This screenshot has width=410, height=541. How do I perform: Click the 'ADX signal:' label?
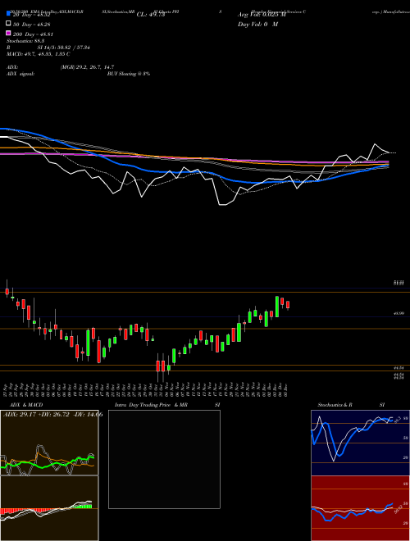(20, 74)
